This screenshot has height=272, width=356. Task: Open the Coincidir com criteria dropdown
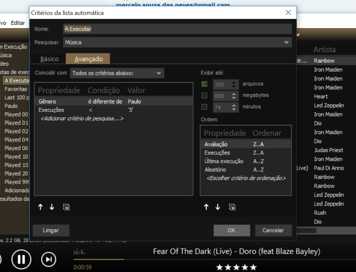click(x=117, y=73)
